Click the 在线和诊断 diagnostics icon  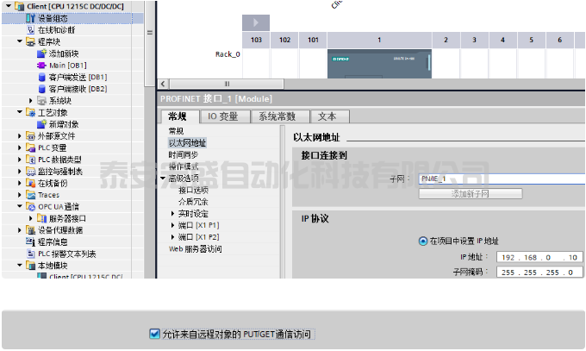[31, 29]
